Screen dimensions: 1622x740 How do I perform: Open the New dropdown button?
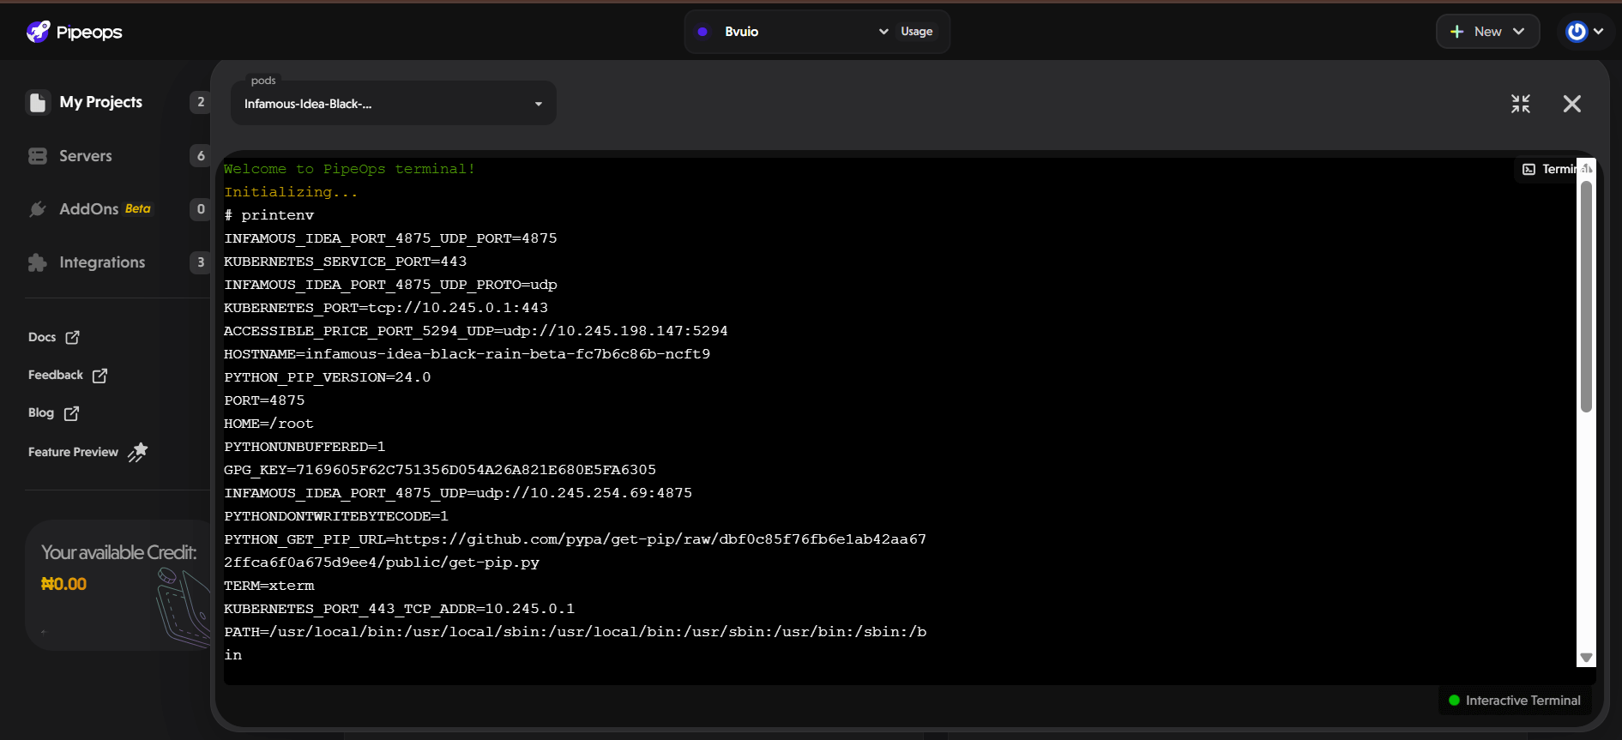coord(1487,32)
